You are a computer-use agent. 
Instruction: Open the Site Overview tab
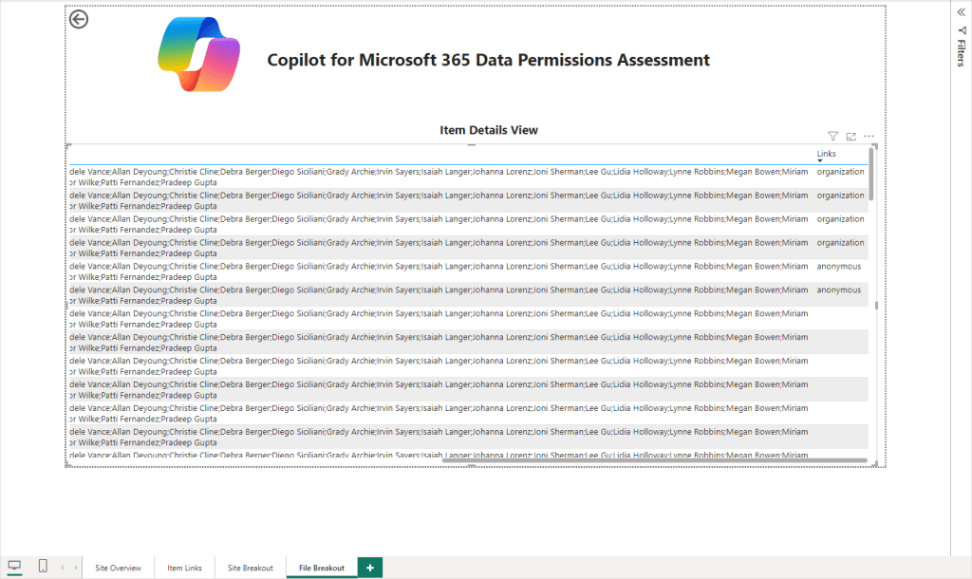[119, 568]
